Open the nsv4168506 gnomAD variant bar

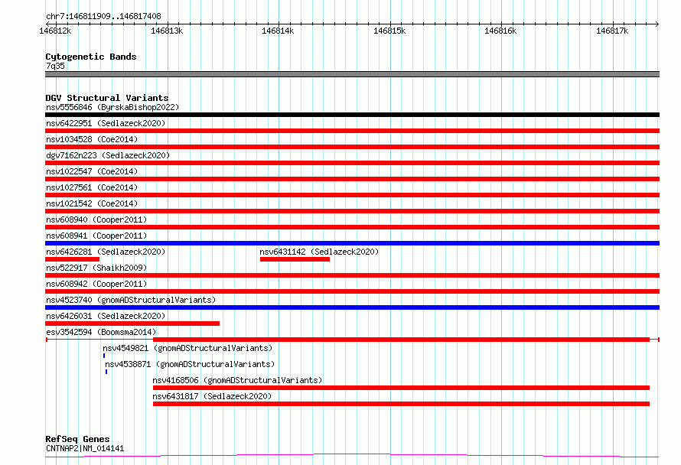(x=401, y=388)
